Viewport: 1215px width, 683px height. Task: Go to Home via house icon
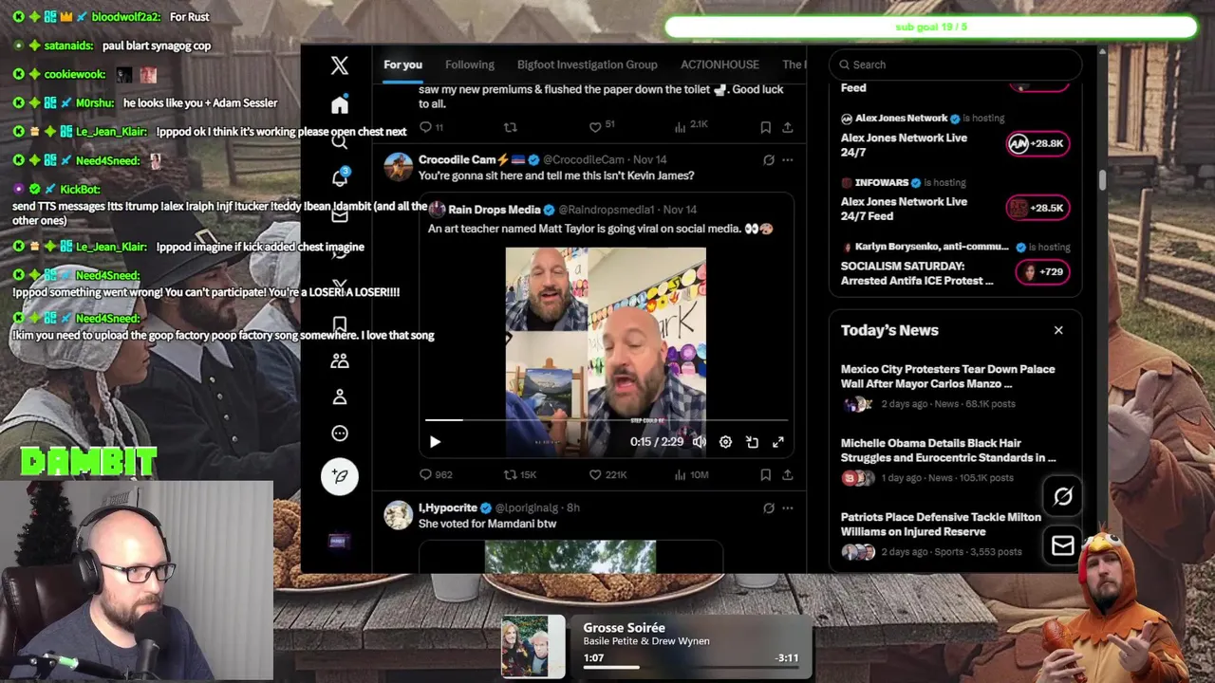point(340,105)
